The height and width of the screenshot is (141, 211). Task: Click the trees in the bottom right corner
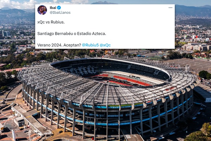[199, 134]
